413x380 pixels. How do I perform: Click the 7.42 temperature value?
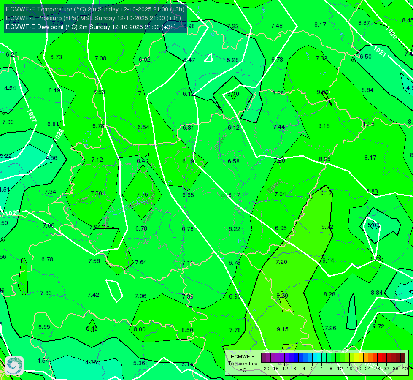pos(93,295)
